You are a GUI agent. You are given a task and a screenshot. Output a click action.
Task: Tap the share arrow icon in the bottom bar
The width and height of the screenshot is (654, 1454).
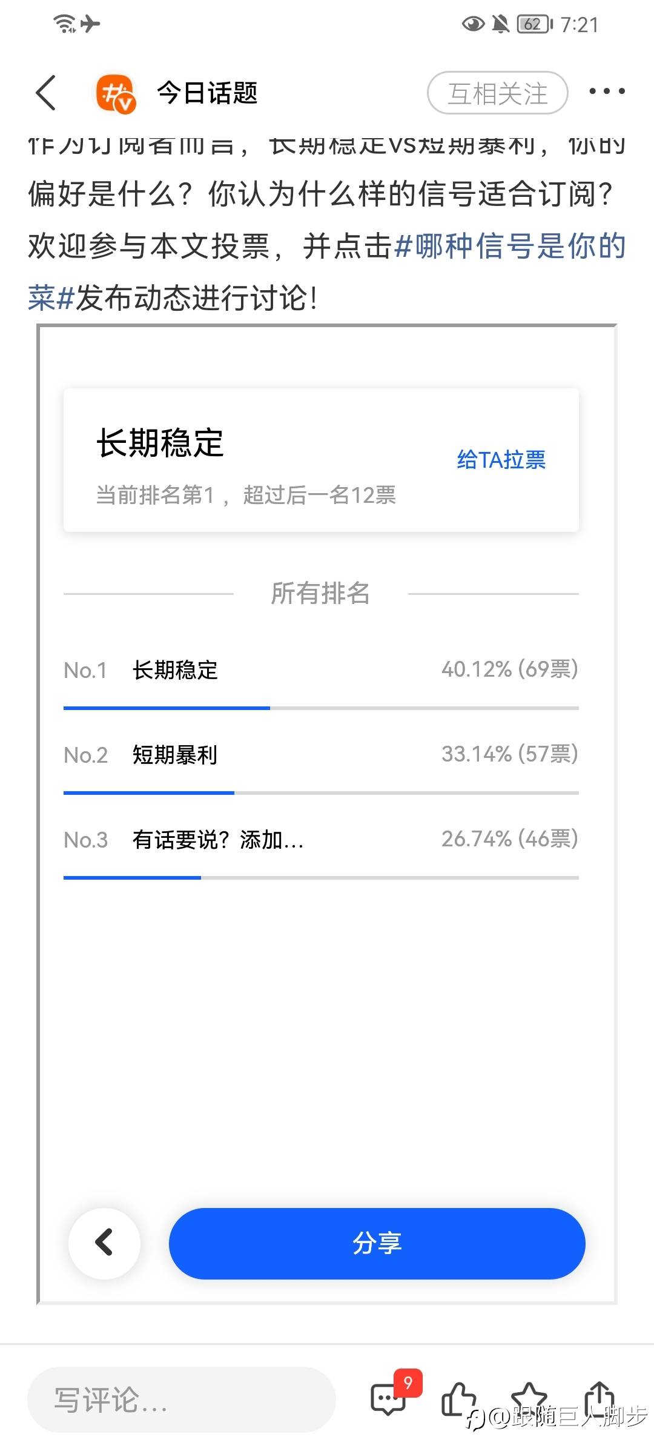[x=599, y=1398]
